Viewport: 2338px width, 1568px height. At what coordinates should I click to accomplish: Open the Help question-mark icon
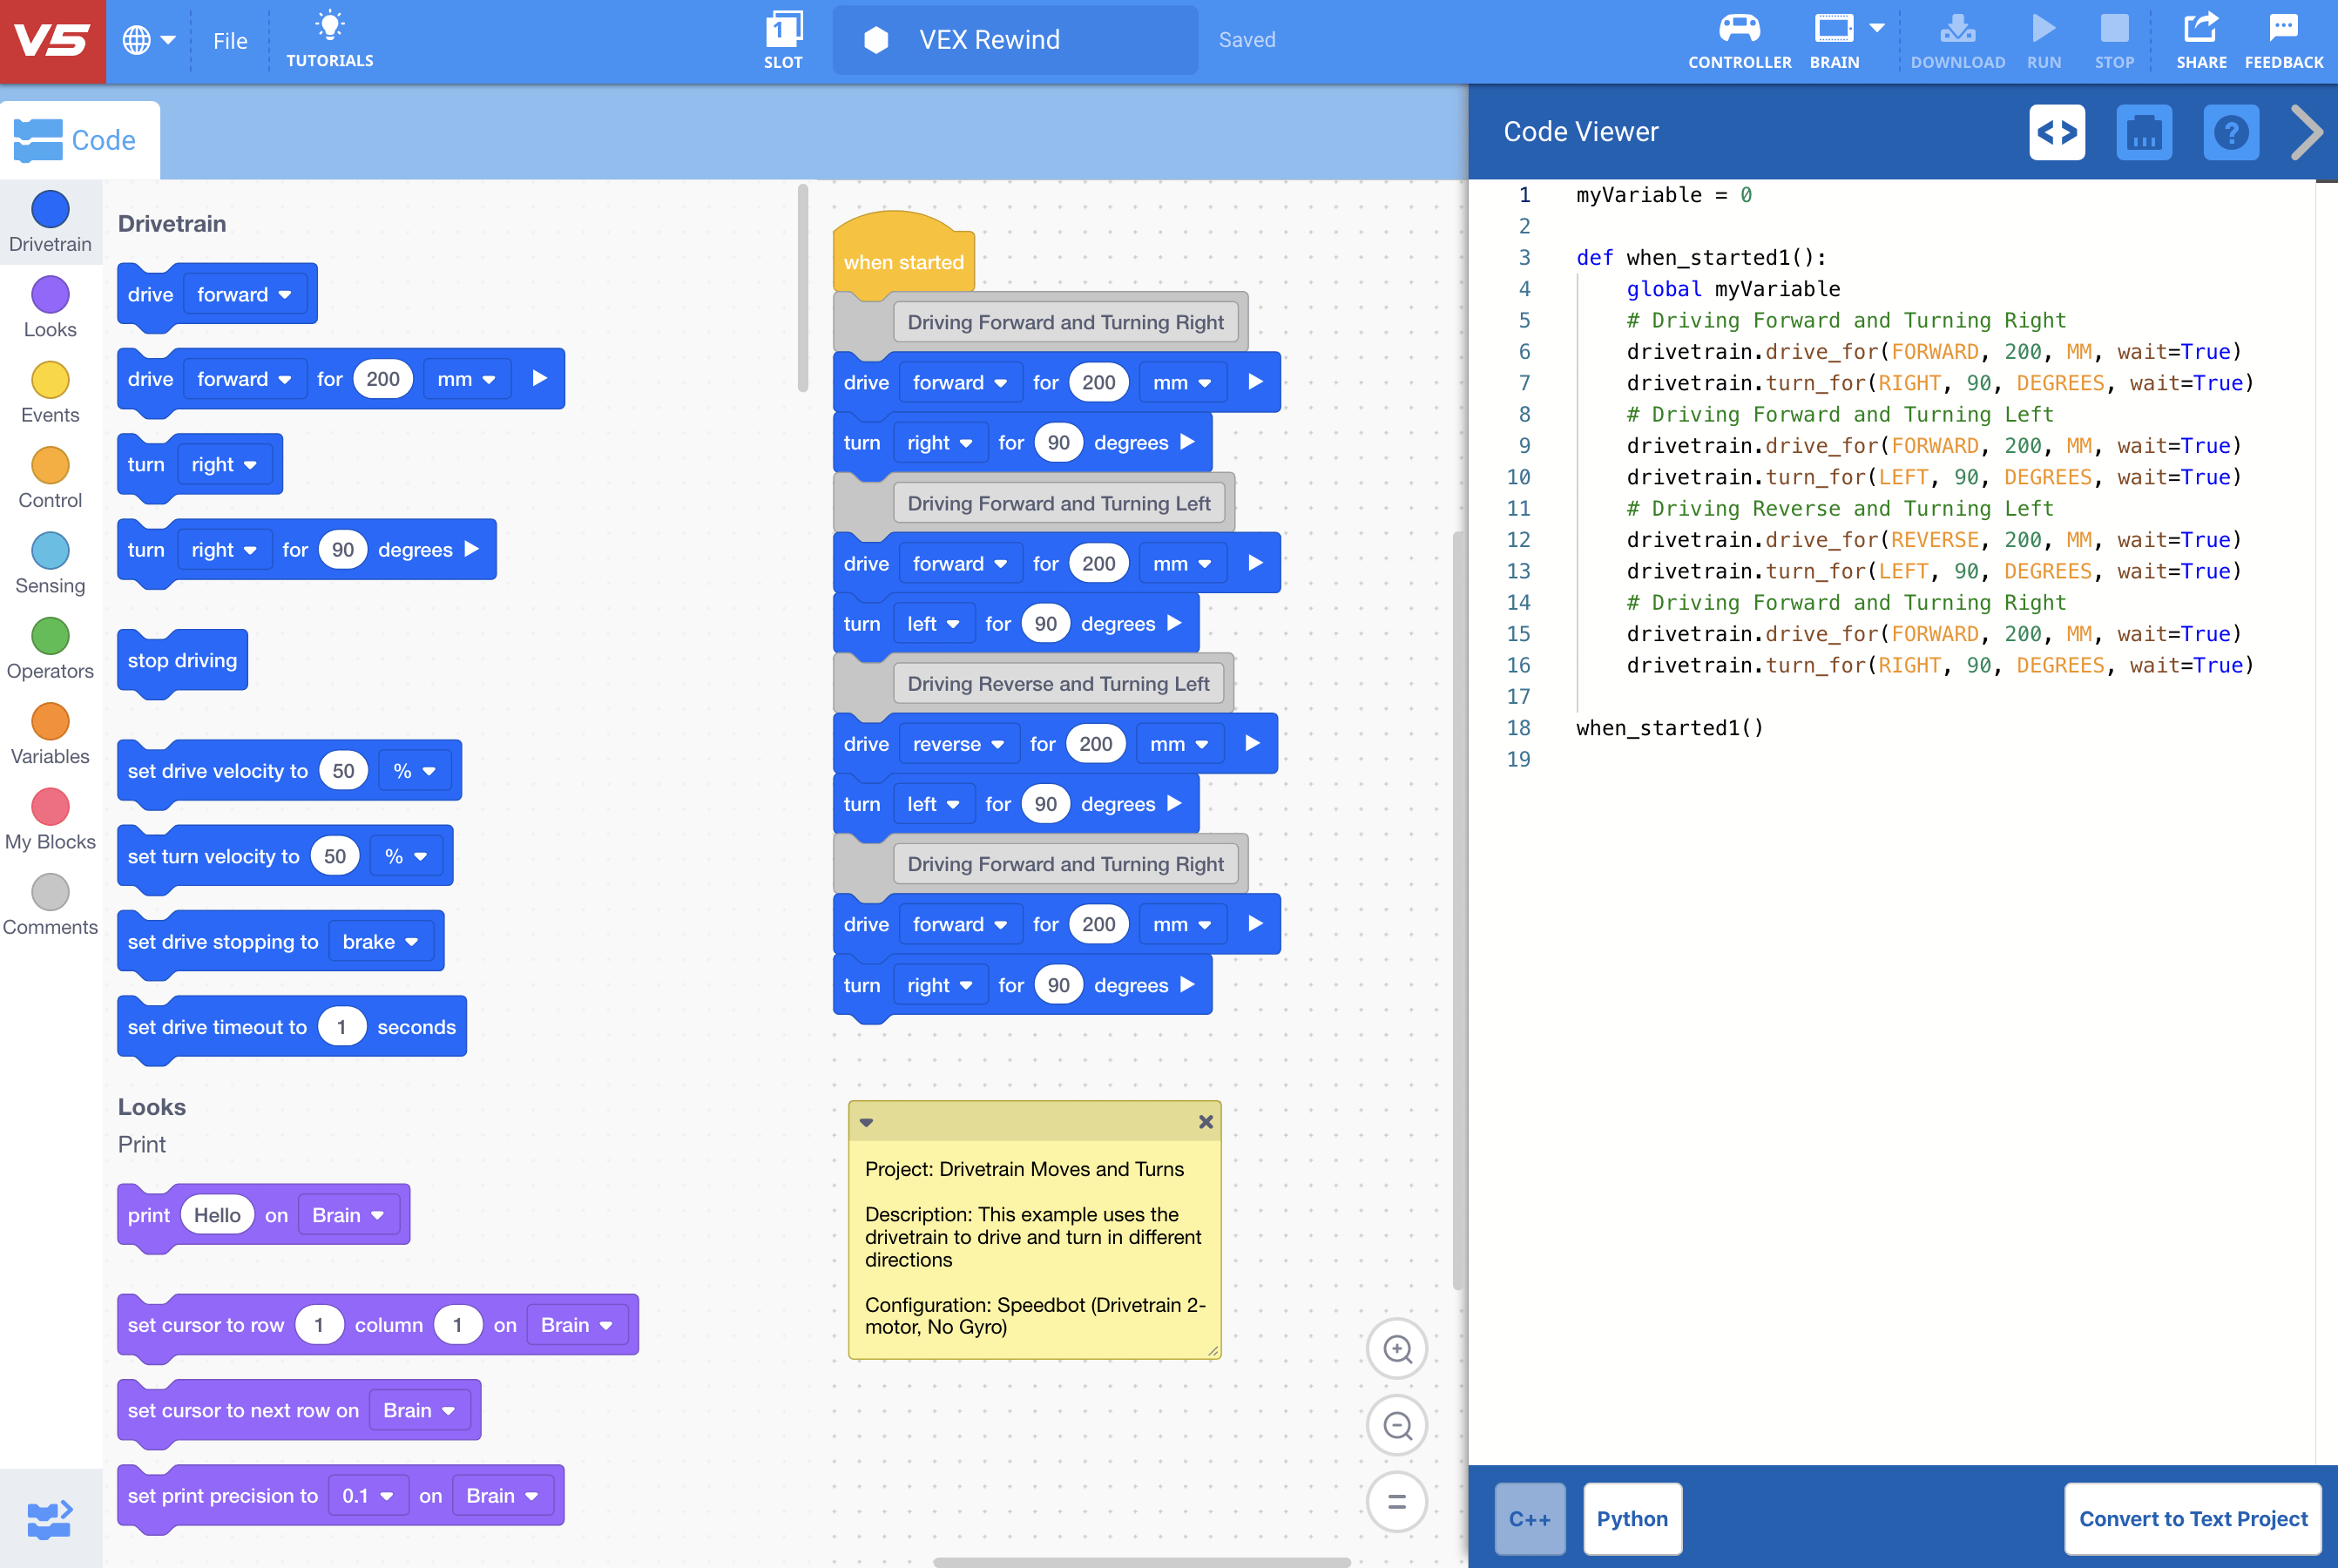(x=2230, y=133)
